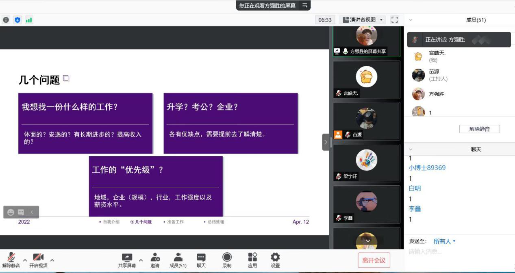Click the blue security shield icon
The height and width of the screenshot is (273, 515).
(x=17, y=20)
